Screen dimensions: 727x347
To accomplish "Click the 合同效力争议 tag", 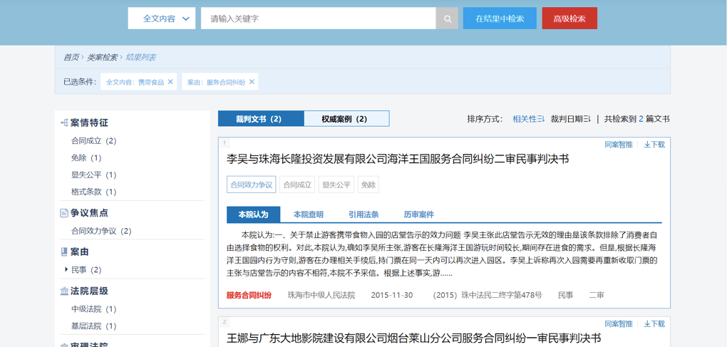I will coord(252,185).
